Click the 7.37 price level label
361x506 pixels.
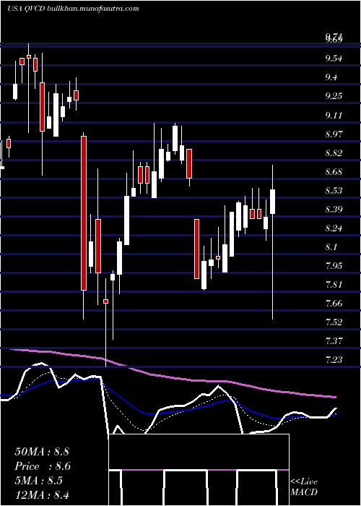click(x=334, y=340)
